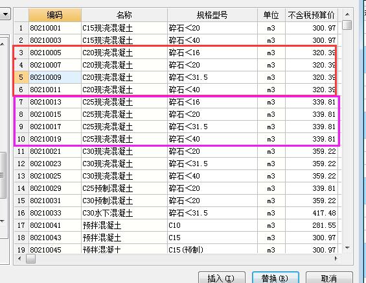Click C30预制混凝土 name cell

[x=124, y=201]
